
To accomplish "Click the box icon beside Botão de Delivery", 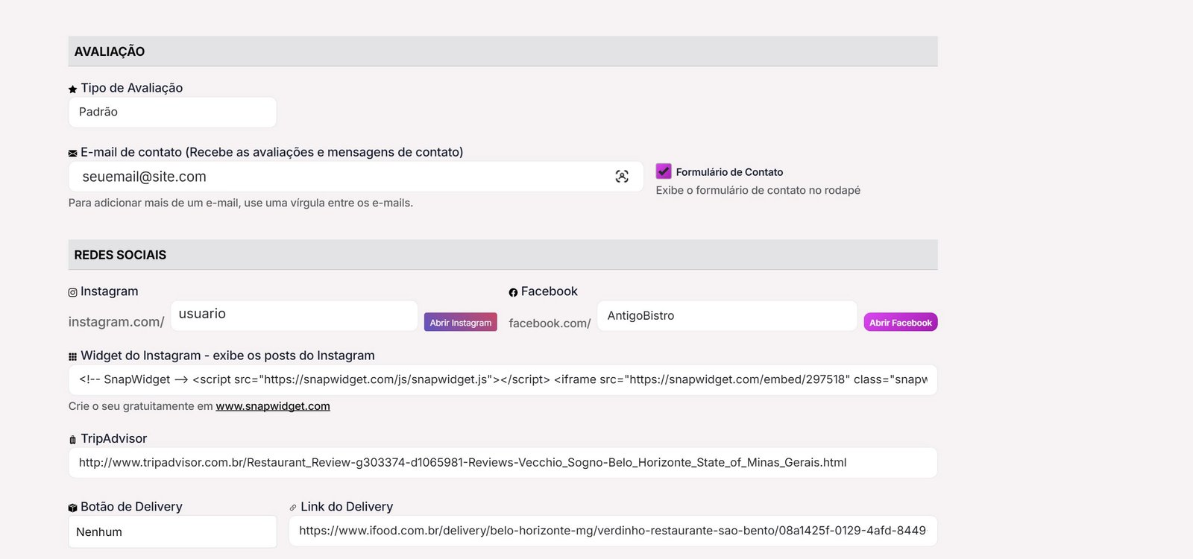I will click(72, 508).
